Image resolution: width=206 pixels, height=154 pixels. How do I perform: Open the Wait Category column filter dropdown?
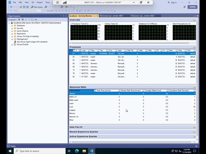(x=95, y=90)
